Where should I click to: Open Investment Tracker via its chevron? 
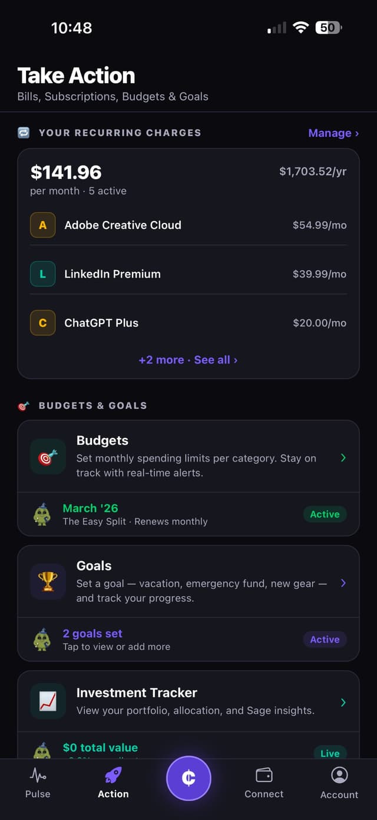pyautogui.click(x=343, y=701)
